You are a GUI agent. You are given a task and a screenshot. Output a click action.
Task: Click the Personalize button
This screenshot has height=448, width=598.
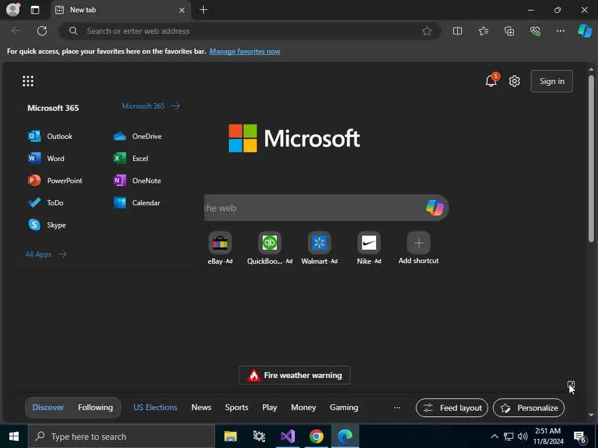529,408
